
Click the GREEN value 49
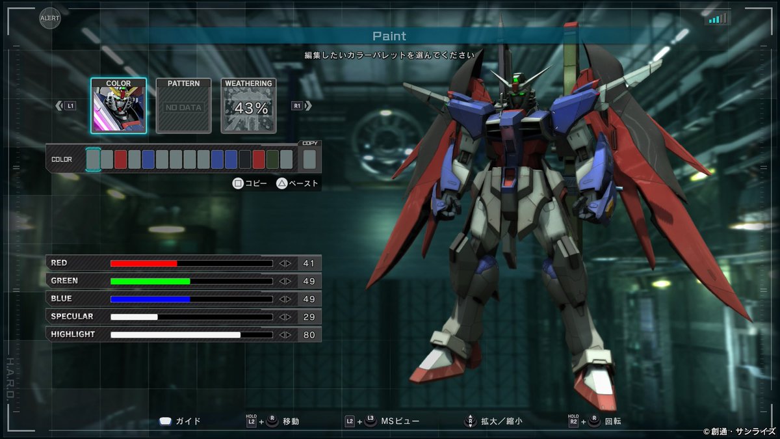pos(309,281)
